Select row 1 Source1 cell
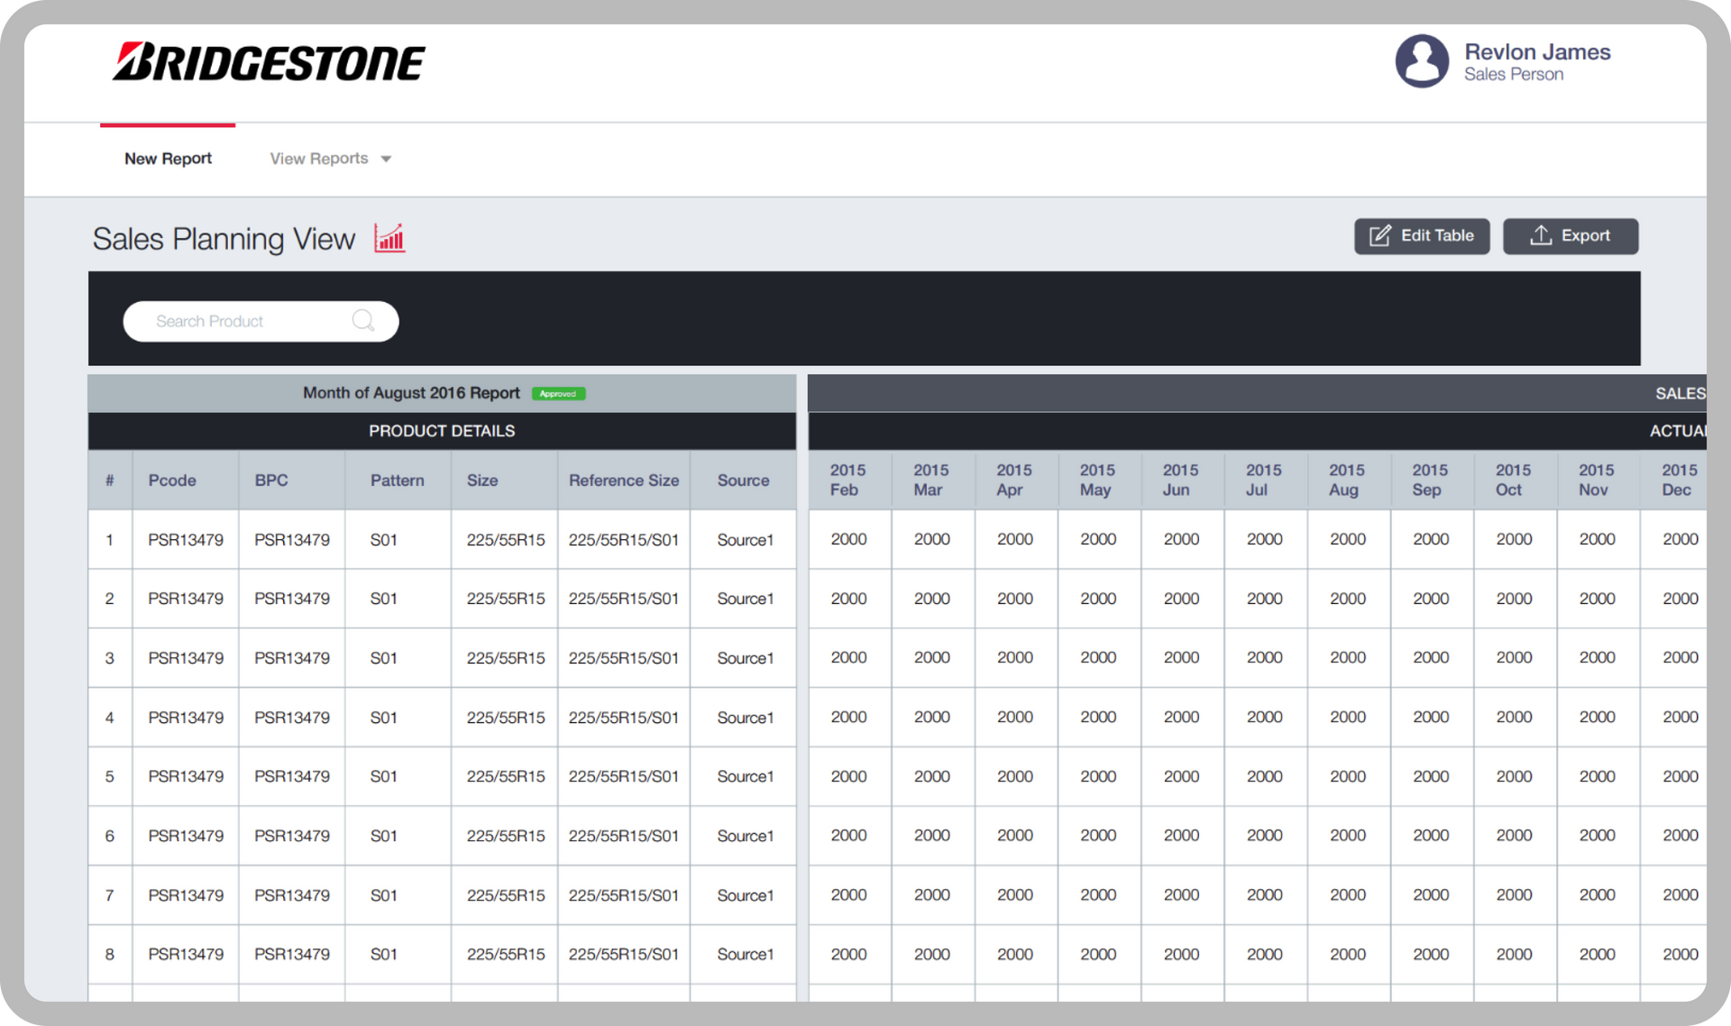Image resolution: width=1731 pixels, height=1026 pixels. pos(743,540)
